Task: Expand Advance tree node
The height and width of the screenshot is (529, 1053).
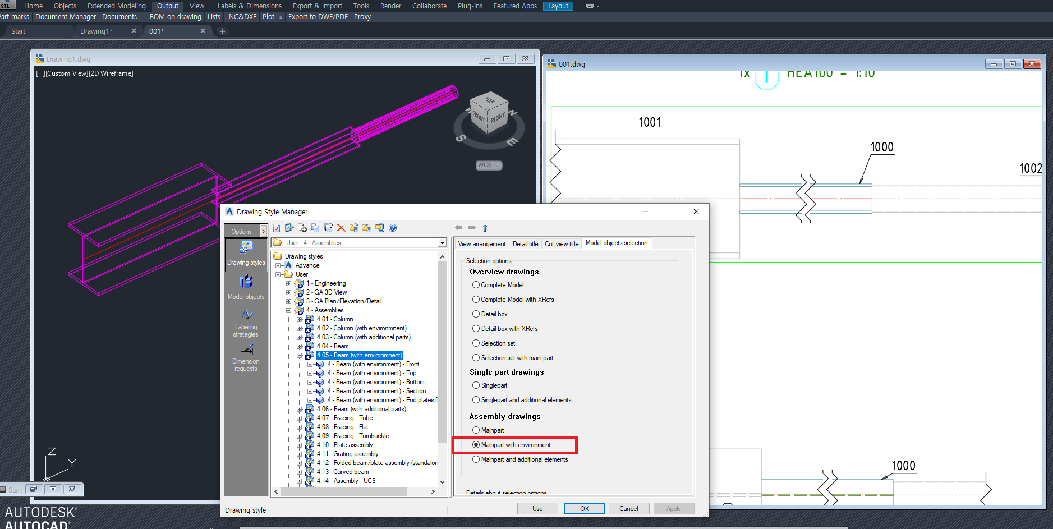Action: coord(278,265)
